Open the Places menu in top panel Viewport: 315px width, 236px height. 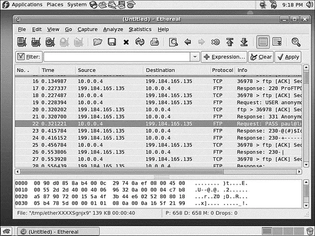coord(55,5)
